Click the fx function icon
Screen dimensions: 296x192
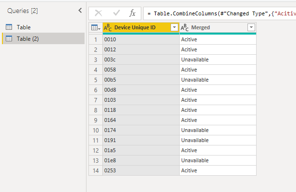(x=132, y=13)
